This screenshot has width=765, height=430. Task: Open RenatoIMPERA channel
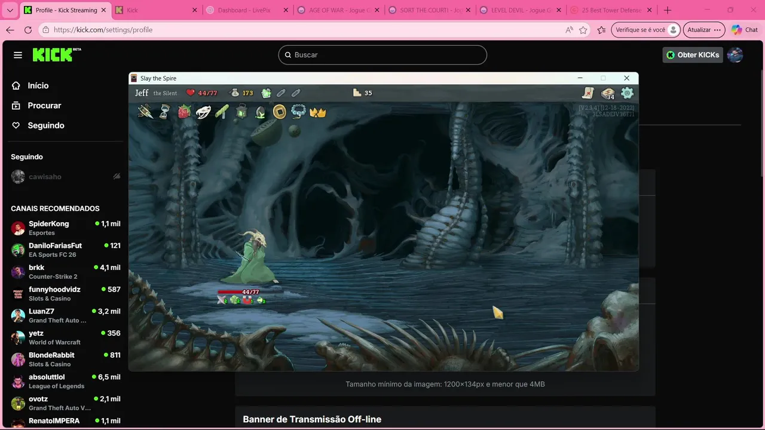point(65,422)
